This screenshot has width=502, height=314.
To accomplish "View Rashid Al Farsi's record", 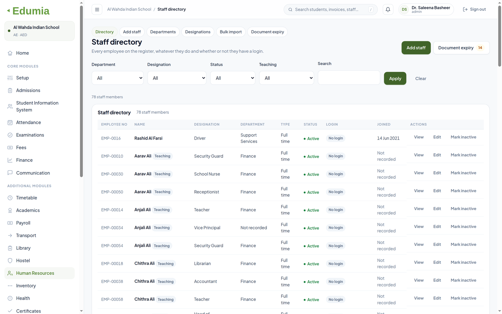I will (x=419, y=137).
